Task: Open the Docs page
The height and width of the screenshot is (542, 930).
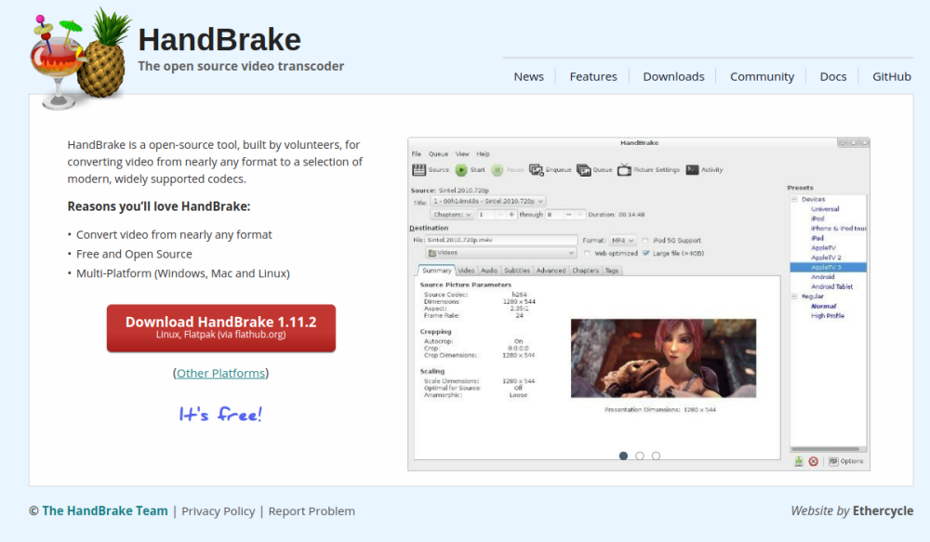Action: [x=832, y=76]
